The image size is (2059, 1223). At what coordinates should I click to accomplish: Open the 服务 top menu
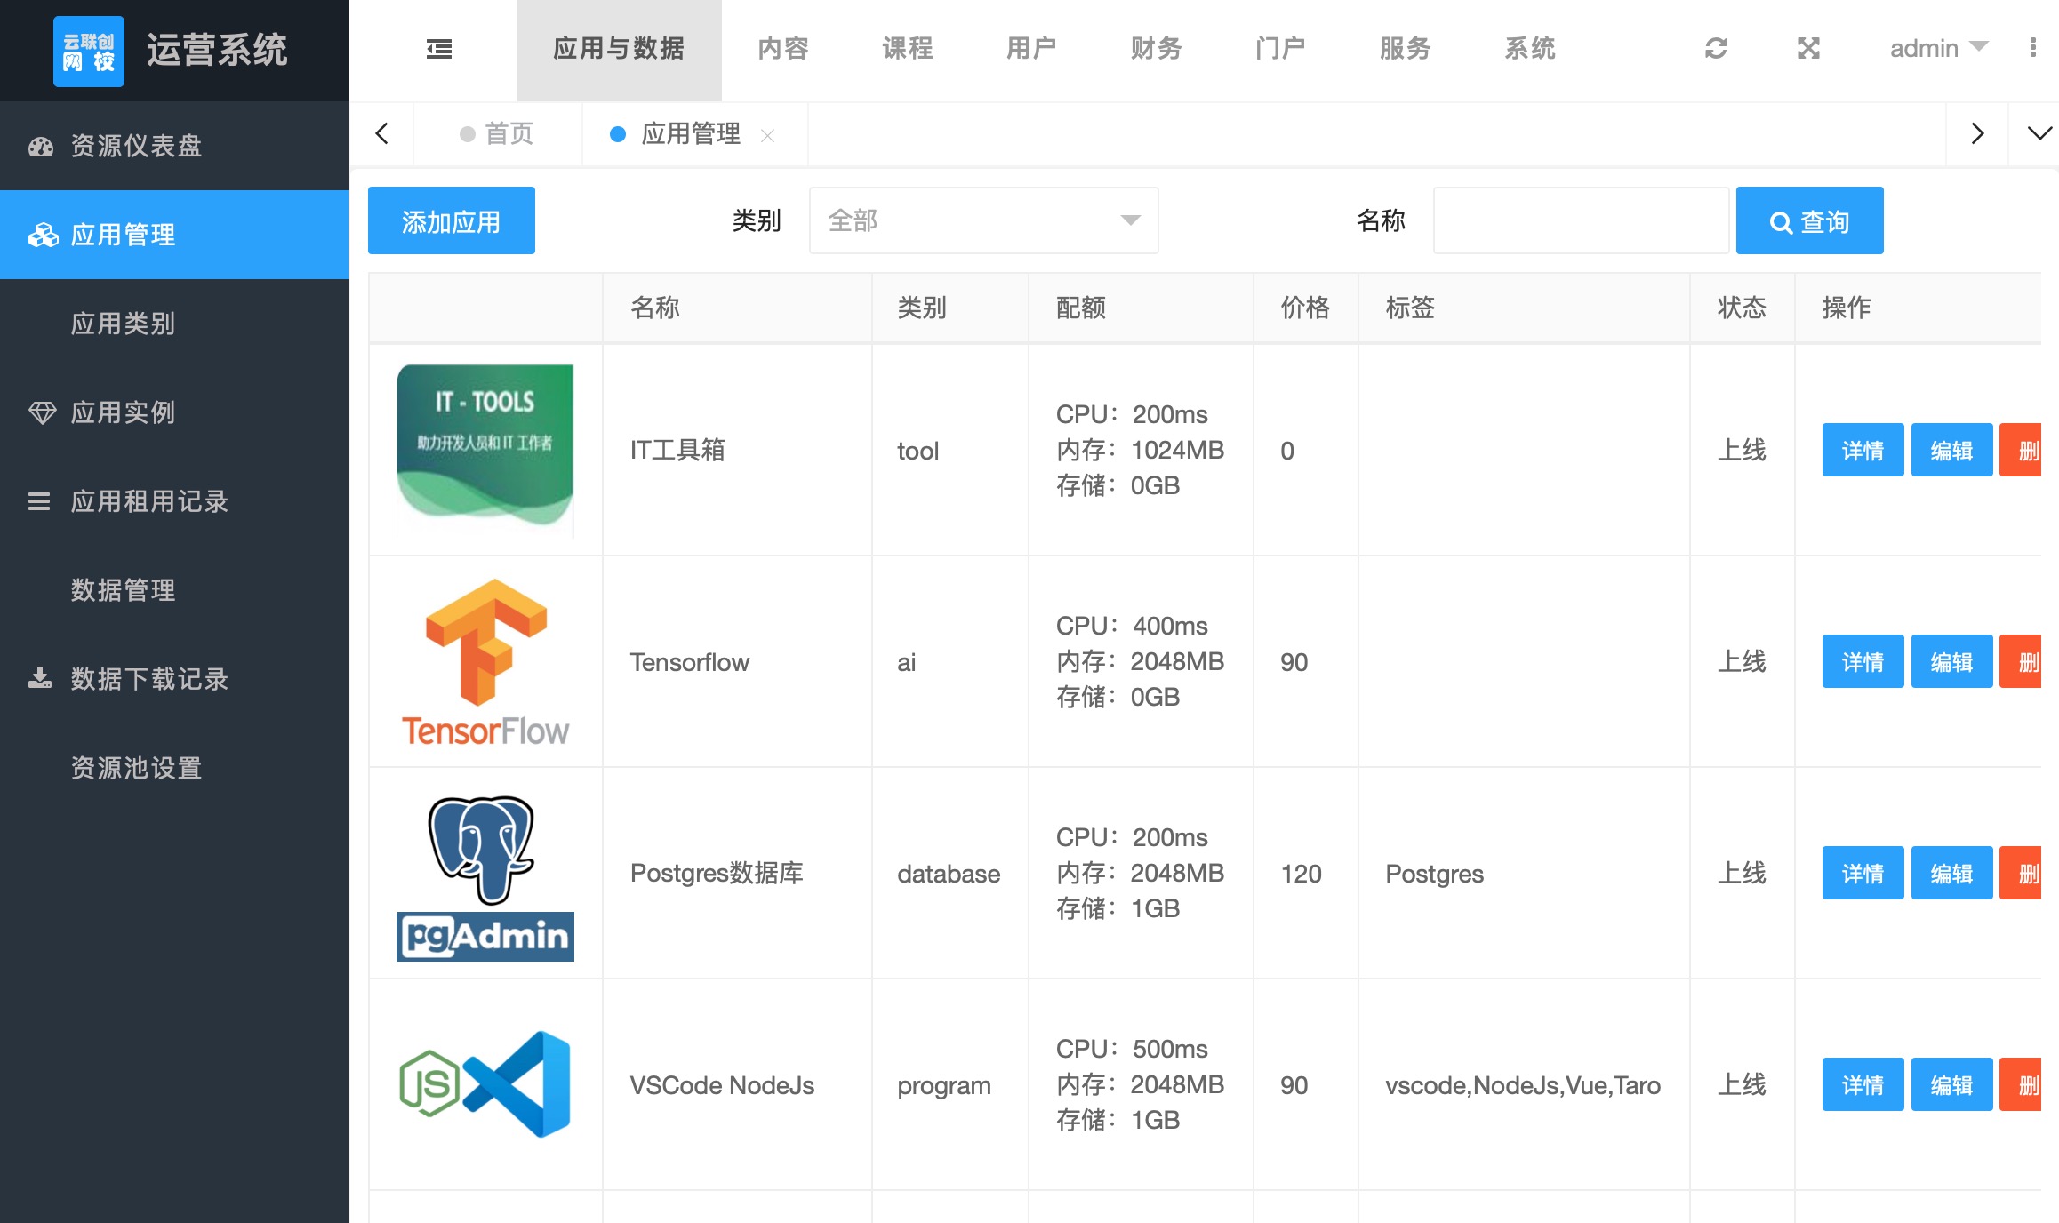click(x=1406, y=49)
